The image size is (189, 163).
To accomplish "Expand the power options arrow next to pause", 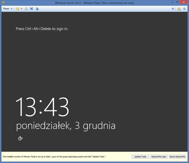I will 21,9.
